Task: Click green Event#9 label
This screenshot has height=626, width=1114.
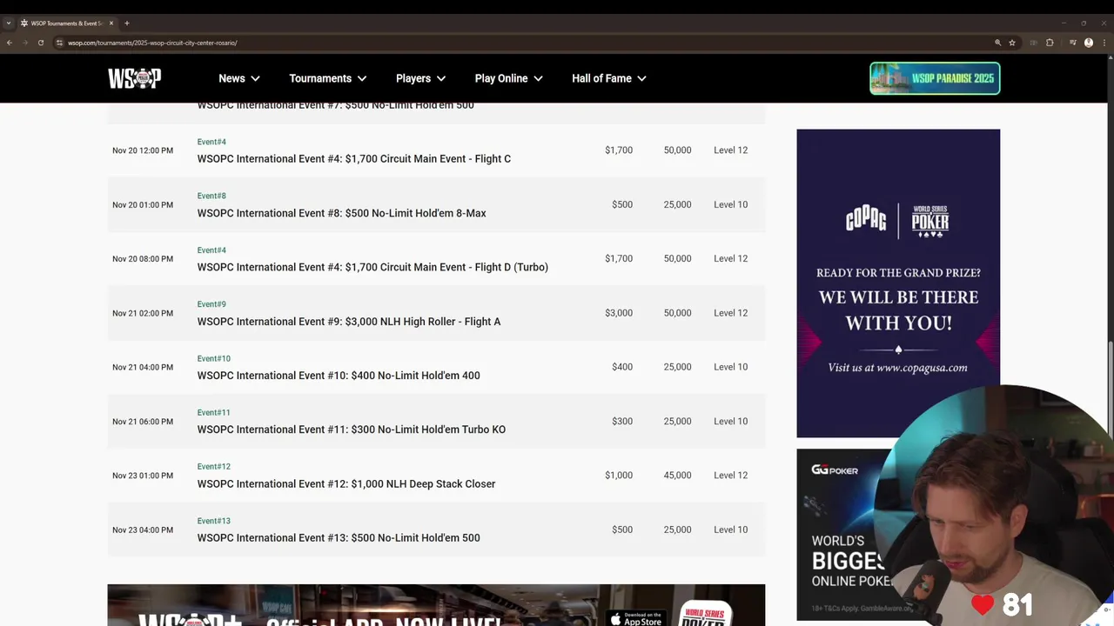Action: click(x=211, y=304)
